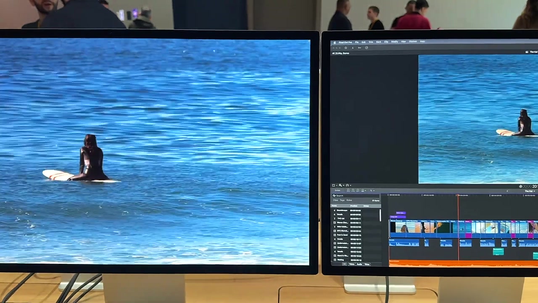Click the Index button
Image resolution: width=538 pixels, height=303 pixels.
(338, 190)
